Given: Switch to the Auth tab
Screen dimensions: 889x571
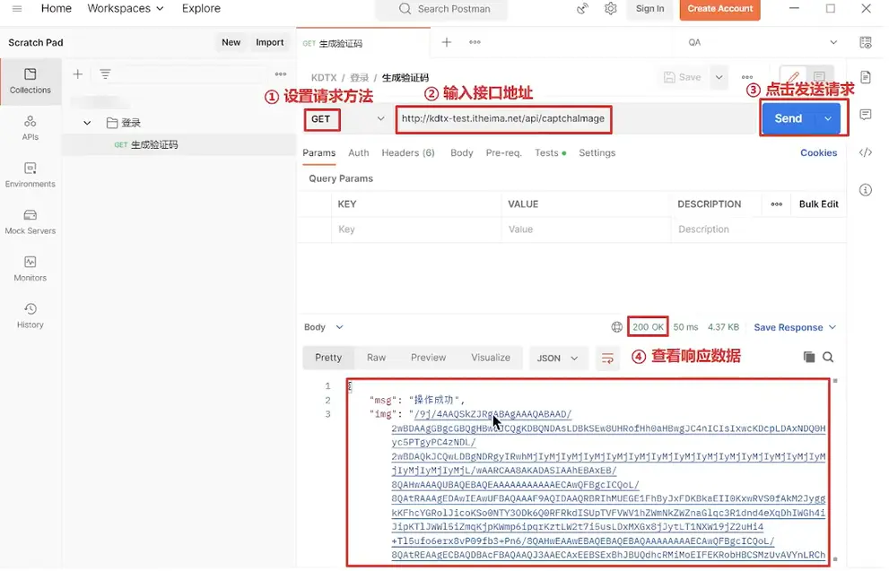Looking at the screenshot, I should pyautogui.click(x=358, y=153).
